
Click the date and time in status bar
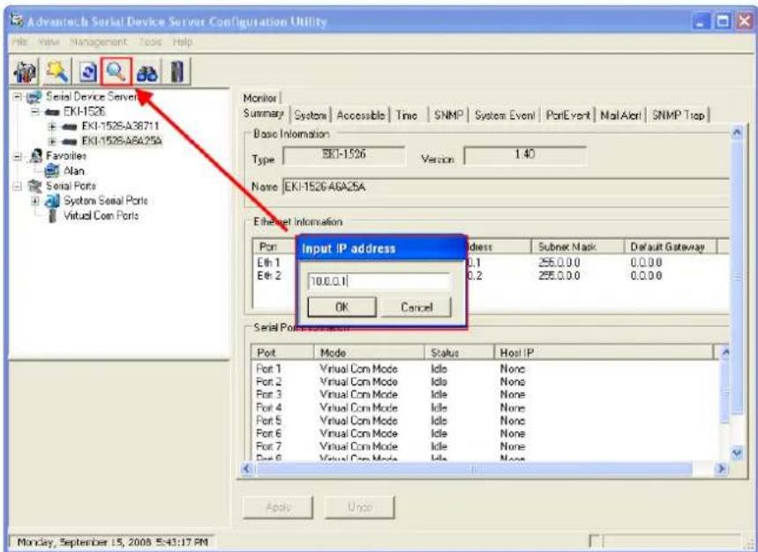tap(112, 542)
